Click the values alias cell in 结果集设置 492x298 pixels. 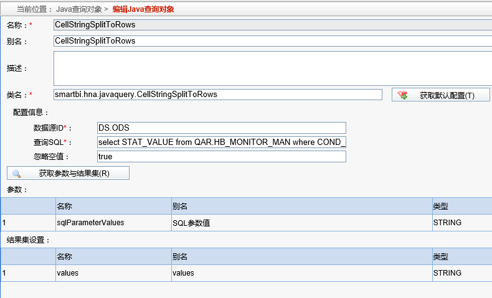[x=302, y=273]
